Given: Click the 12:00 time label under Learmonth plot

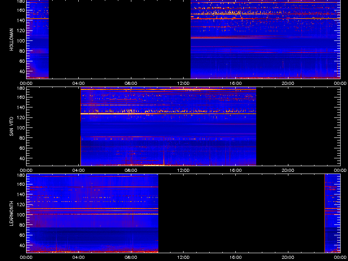Looking at the screenshot, I should point(183,258).
